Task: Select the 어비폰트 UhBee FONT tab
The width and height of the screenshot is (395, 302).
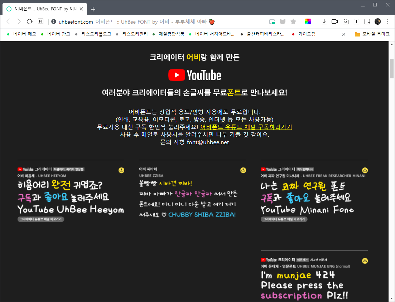Action: (45, 9)
